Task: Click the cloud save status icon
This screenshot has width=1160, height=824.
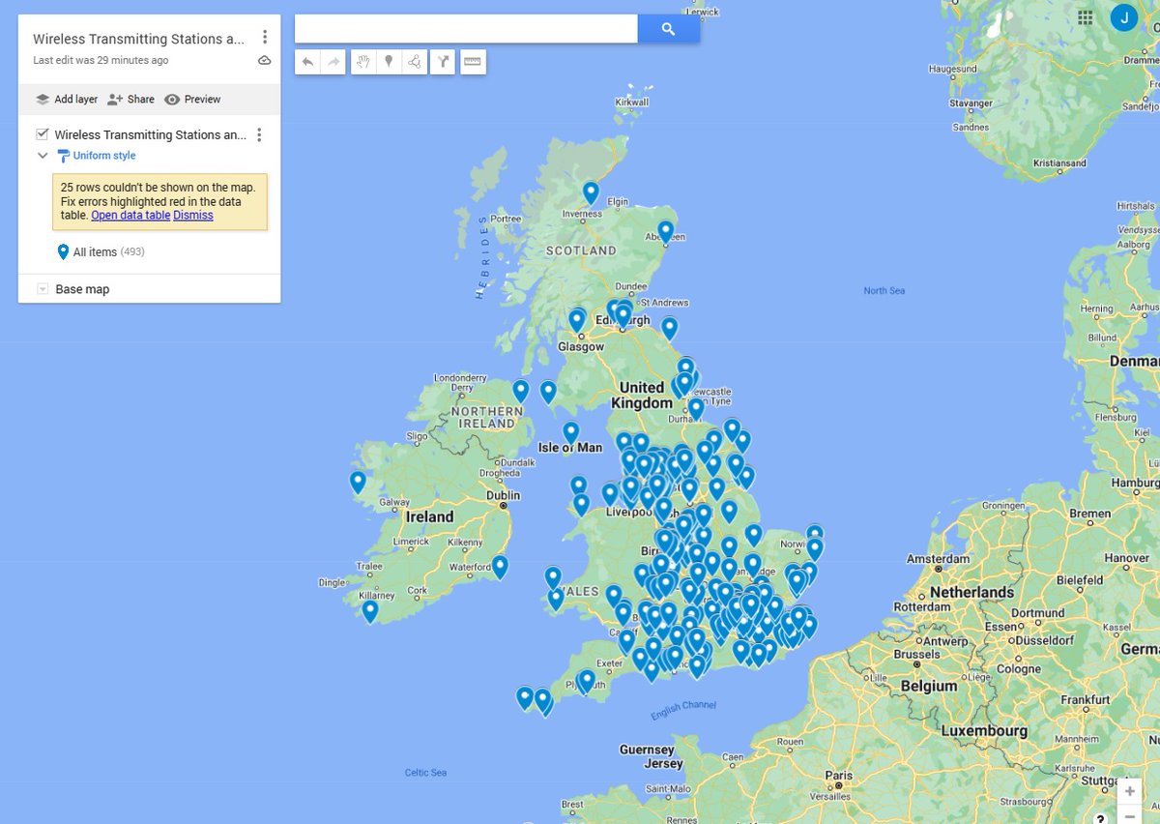Action: click(x=264, y=60)
